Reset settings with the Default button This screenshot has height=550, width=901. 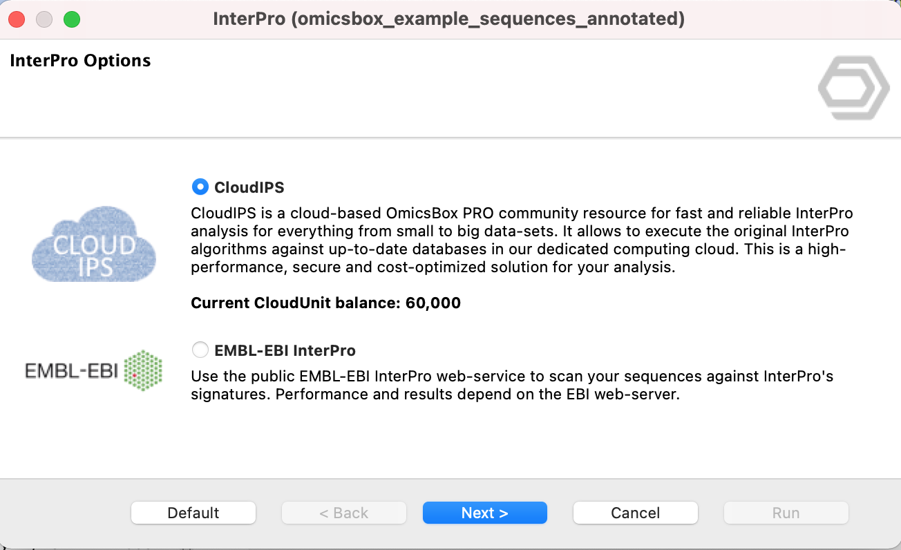pos(193,513)
